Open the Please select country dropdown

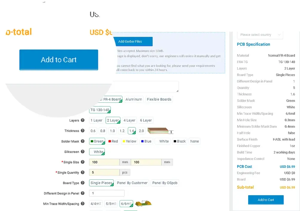click(x=260, y=35)
